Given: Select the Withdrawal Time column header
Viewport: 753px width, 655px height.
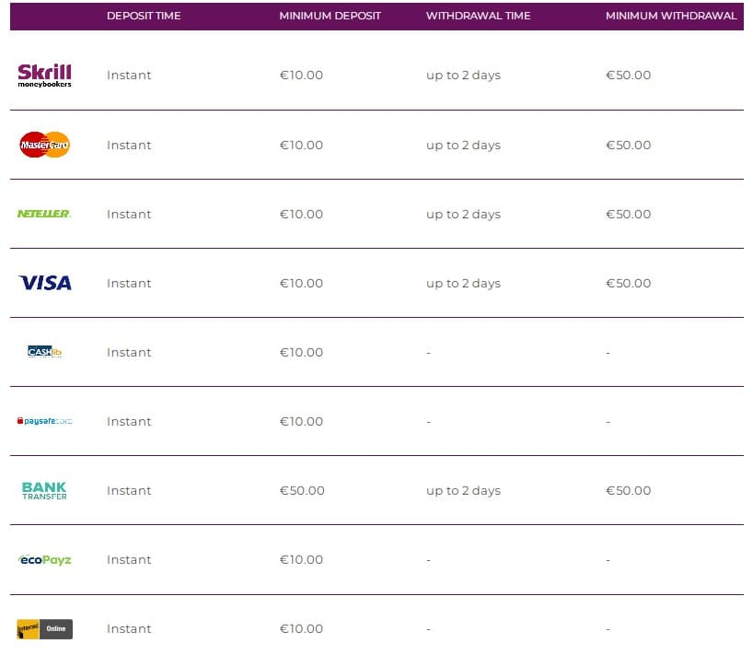Looking at the screenshot, I should (x=478, y=16).
